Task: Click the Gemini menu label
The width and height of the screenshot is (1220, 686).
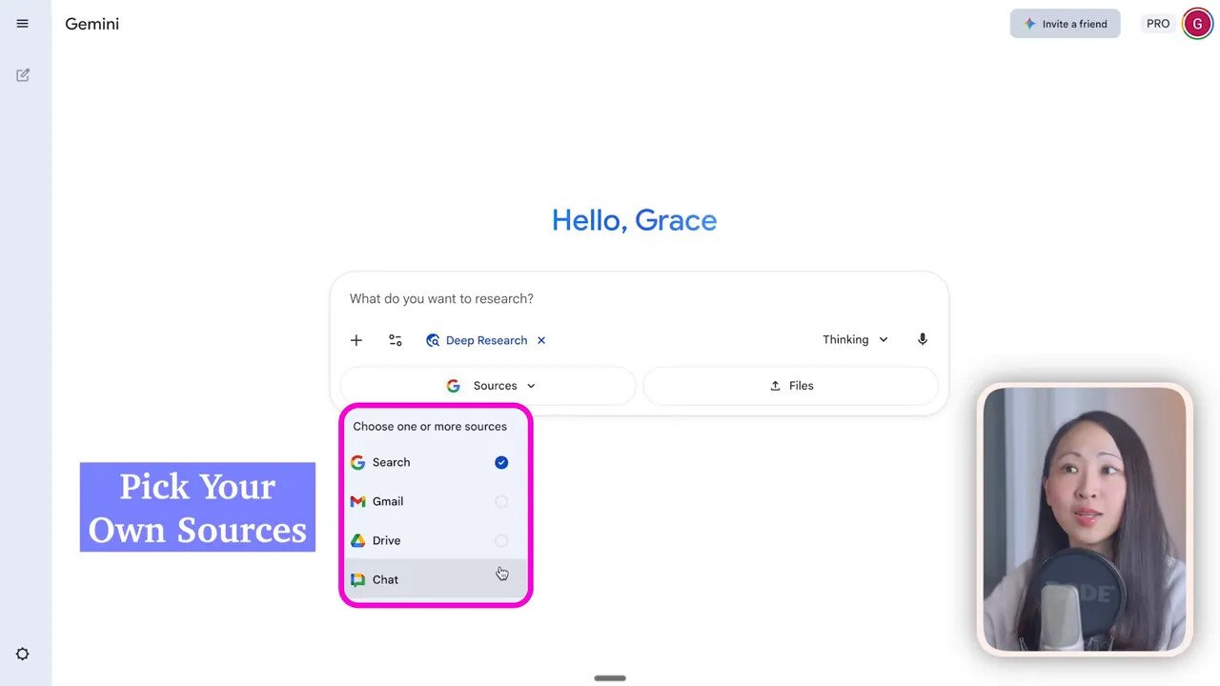Action: click(91, 23)
